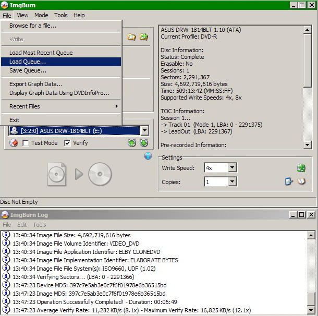Click the Average Verify Rate log line
This screenshot has height=316, width=318.
132,310
